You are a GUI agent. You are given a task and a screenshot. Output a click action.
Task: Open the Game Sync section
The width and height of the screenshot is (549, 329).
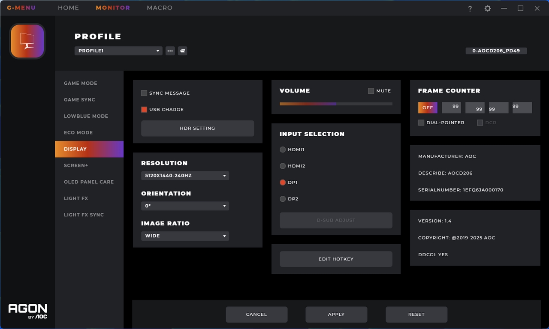click(89, 100)
